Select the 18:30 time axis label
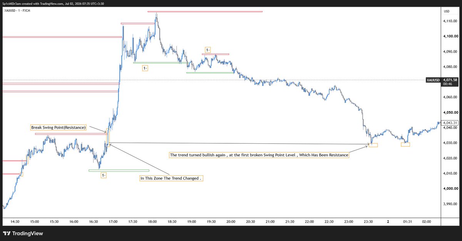The width and height of the screenshot is (462, 241). [x=172, y=222]
